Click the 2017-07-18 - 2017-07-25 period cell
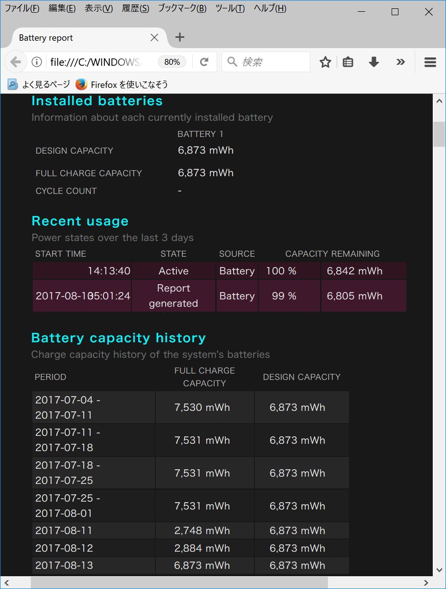Viewport: 446px width, 589px height. tap(94, 473)
